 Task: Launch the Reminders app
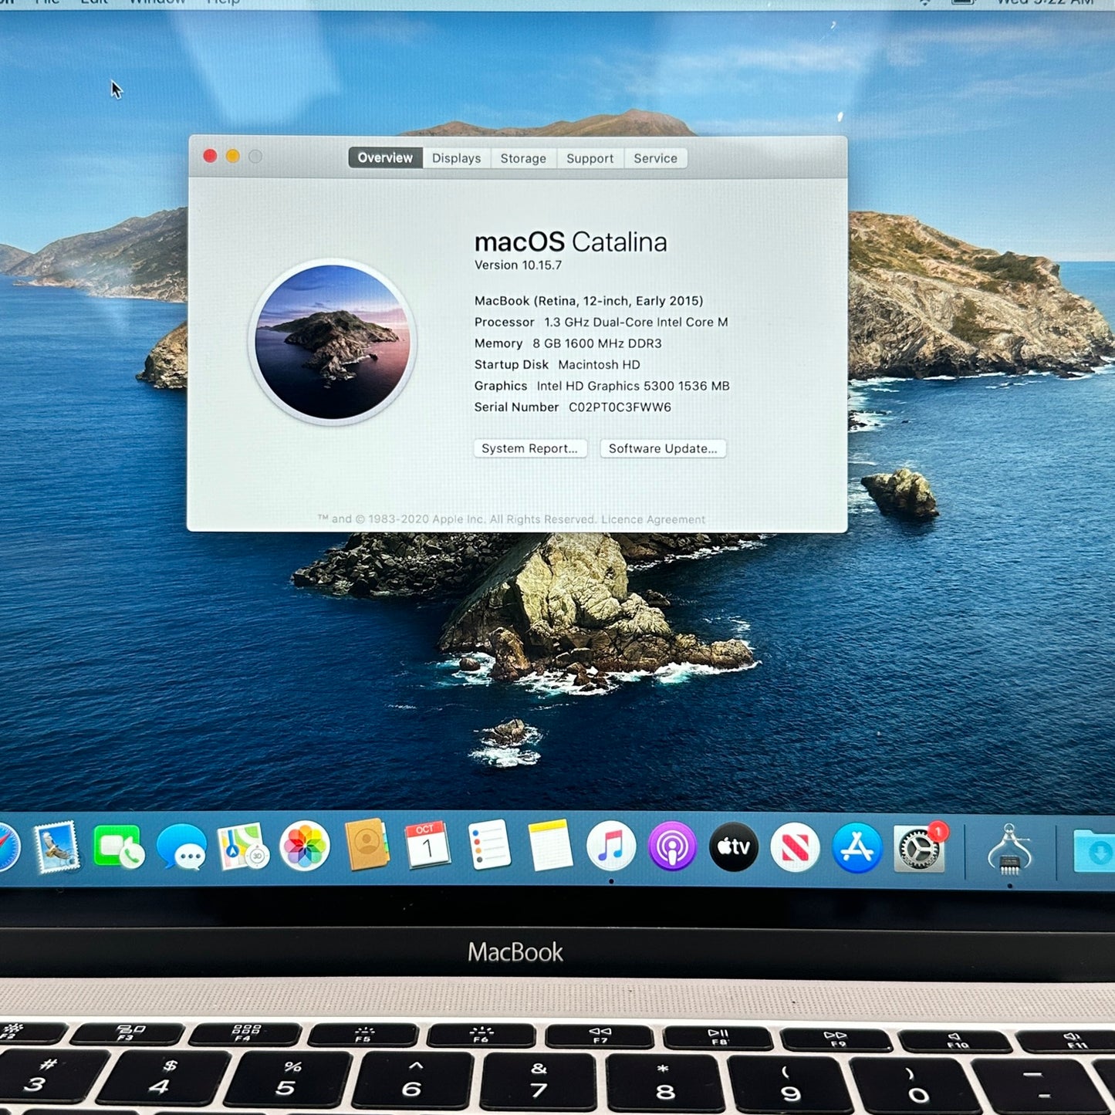tap(489, 846)
